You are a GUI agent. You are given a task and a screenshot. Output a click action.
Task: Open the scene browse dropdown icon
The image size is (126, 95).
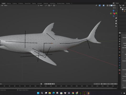pos(114,3)
